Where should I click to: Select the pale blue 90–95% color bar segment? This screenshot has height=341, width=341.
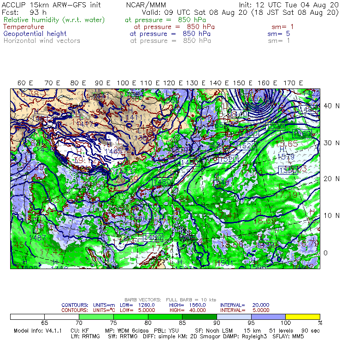coord(234,317)
